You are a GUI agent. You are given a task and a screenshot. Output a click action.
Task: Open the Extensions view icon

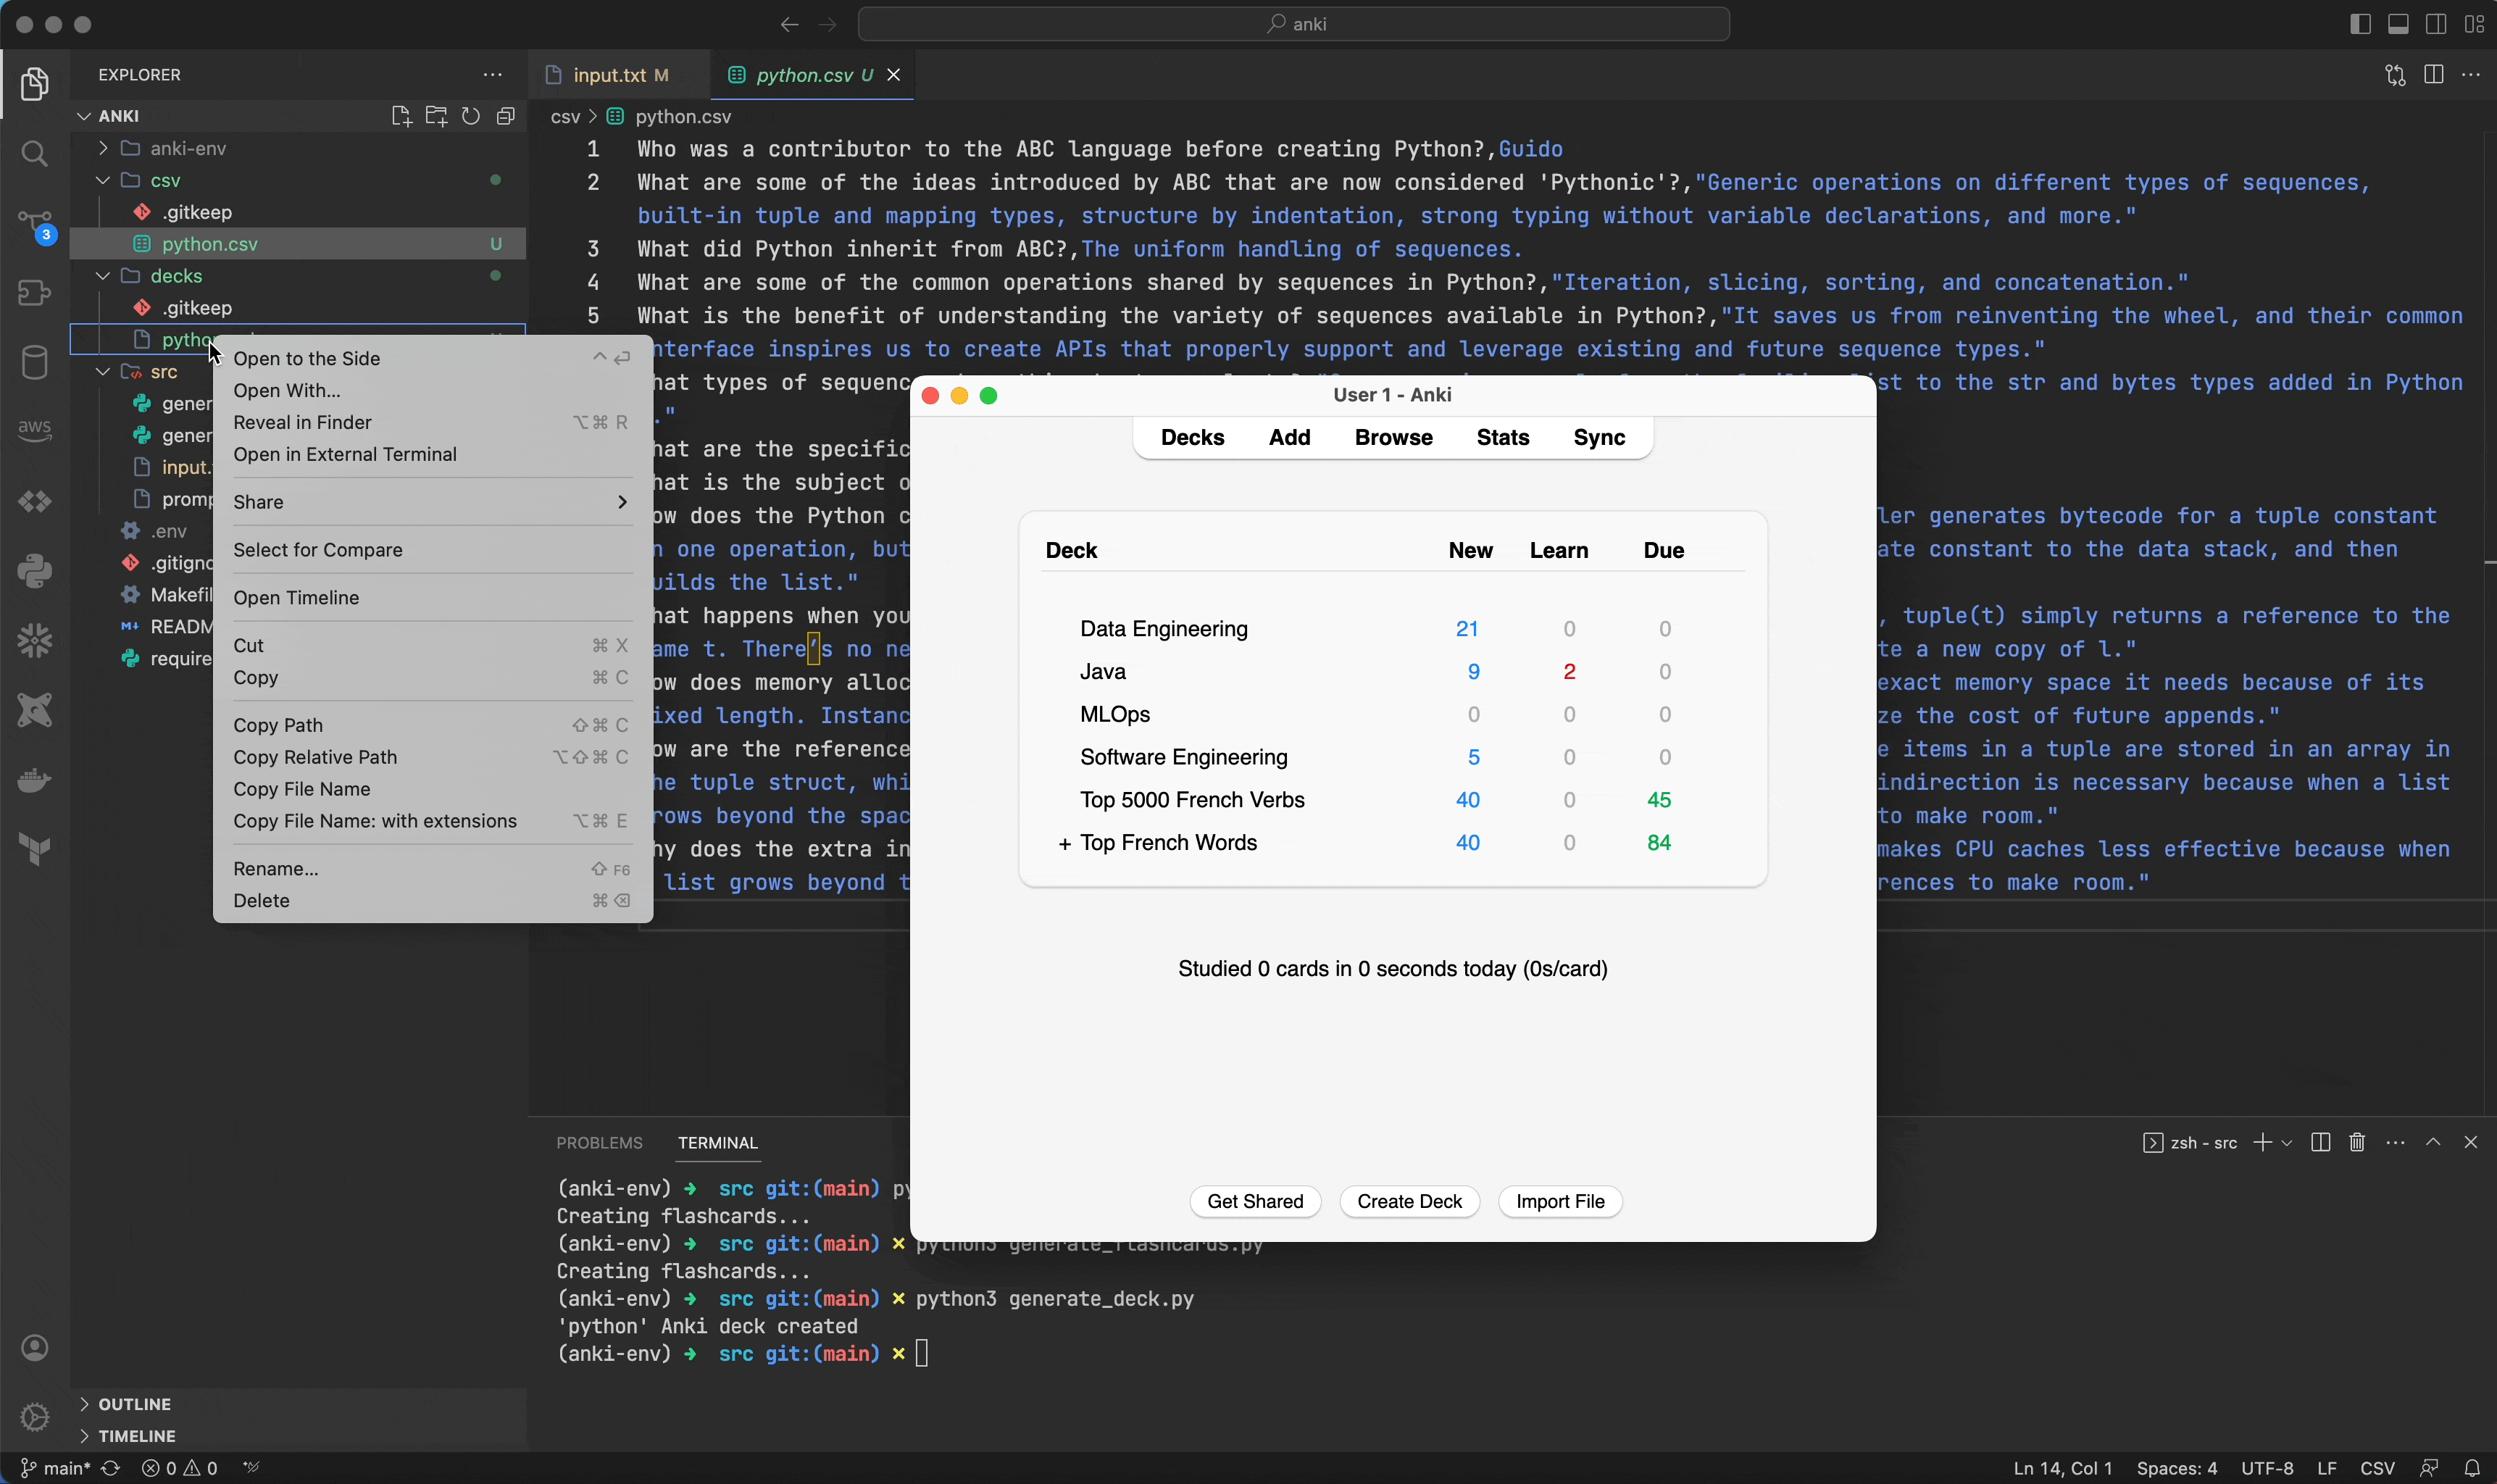pyautogui.click(x=35, y=292)
